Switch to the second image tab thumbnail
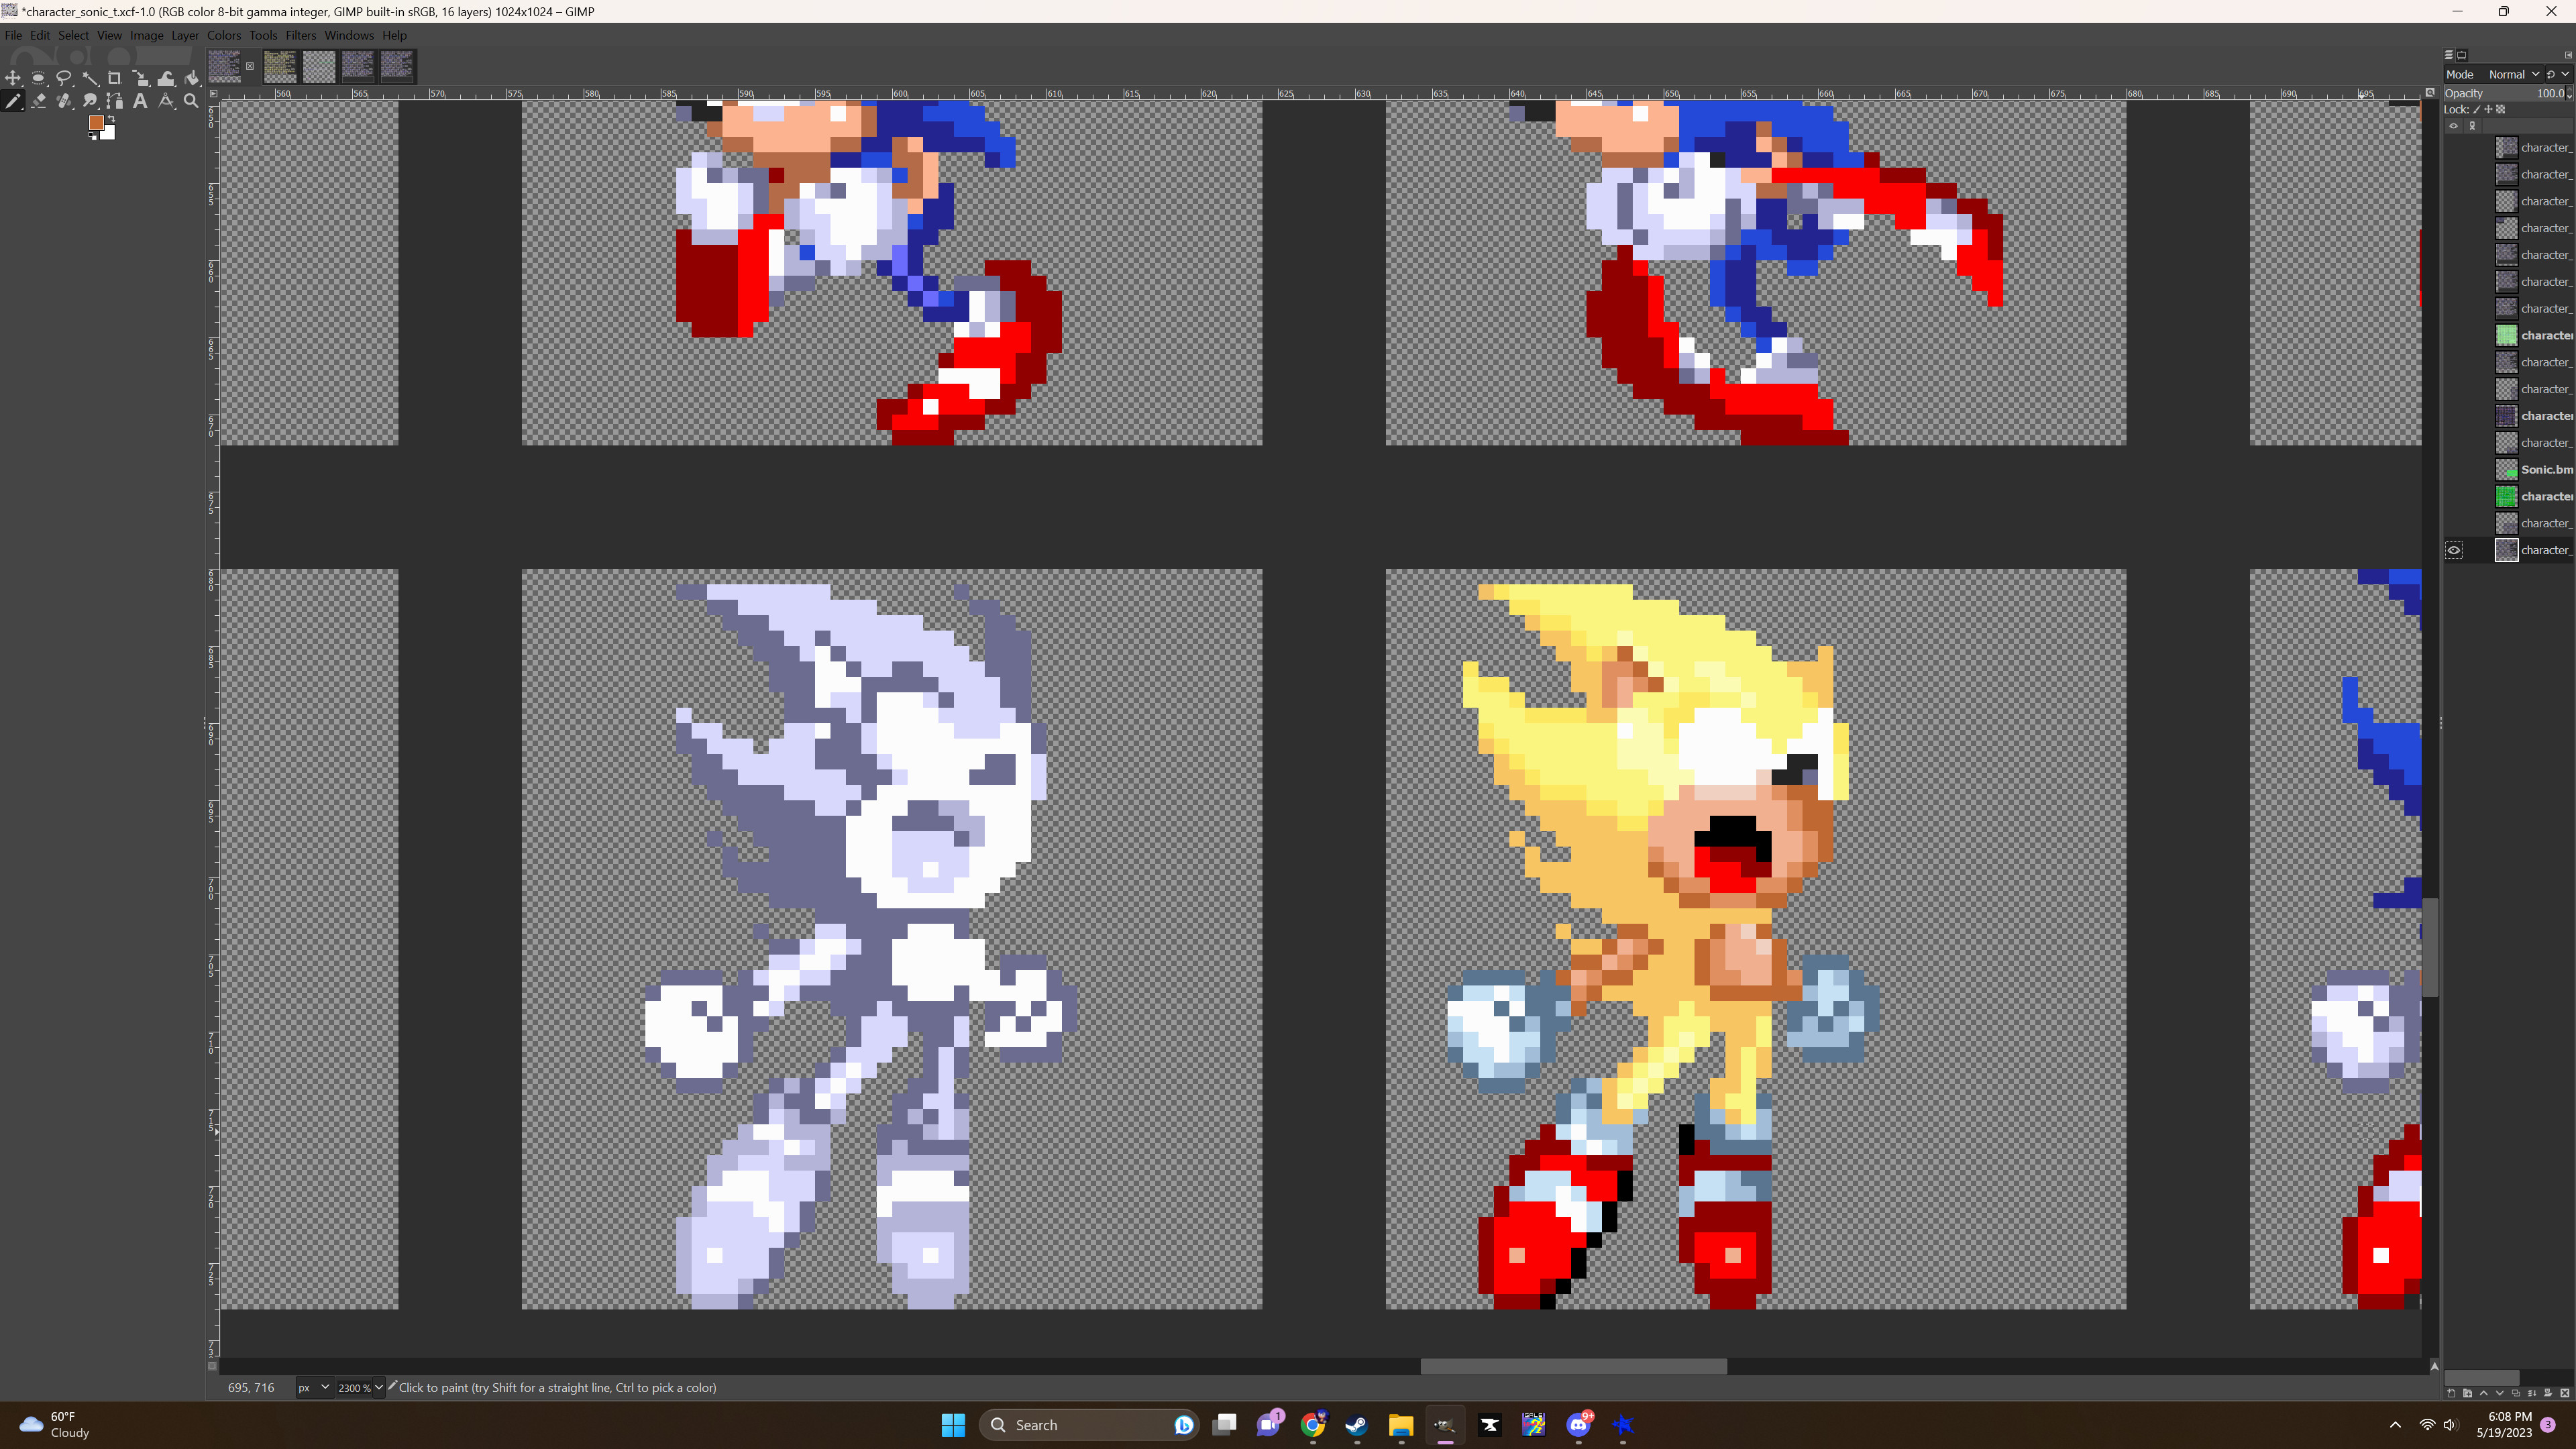 pos(280,66)
